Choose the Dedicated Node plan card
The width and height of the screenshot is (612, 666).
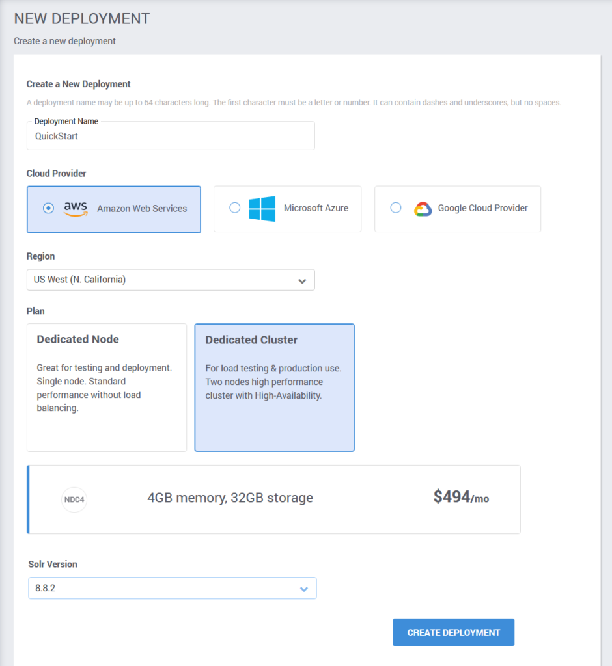pyautogui.click(x=107, y=388)
